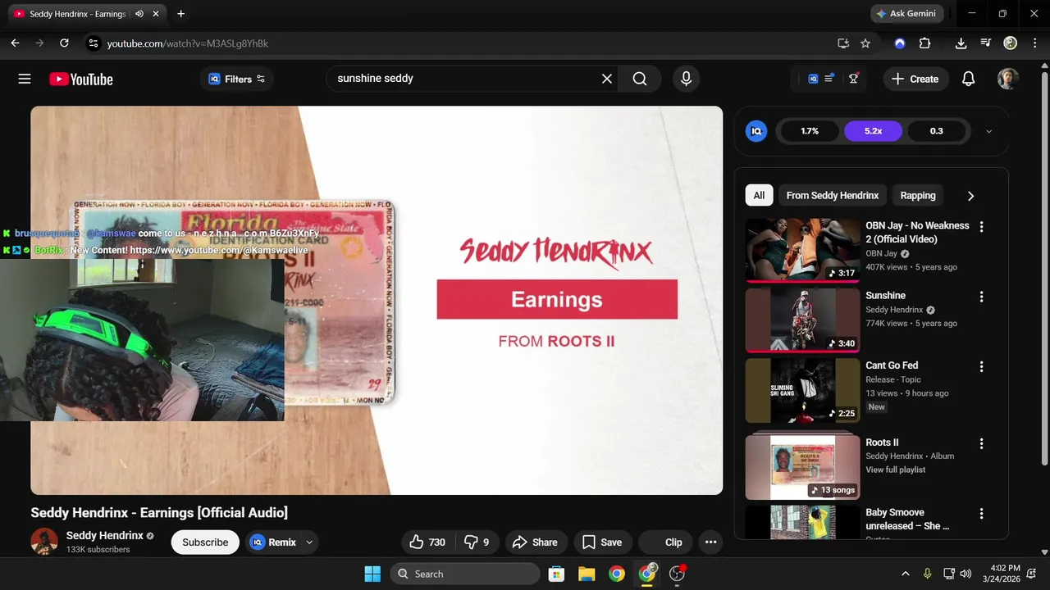Open more actions ellipsis under video

[710, 542]
